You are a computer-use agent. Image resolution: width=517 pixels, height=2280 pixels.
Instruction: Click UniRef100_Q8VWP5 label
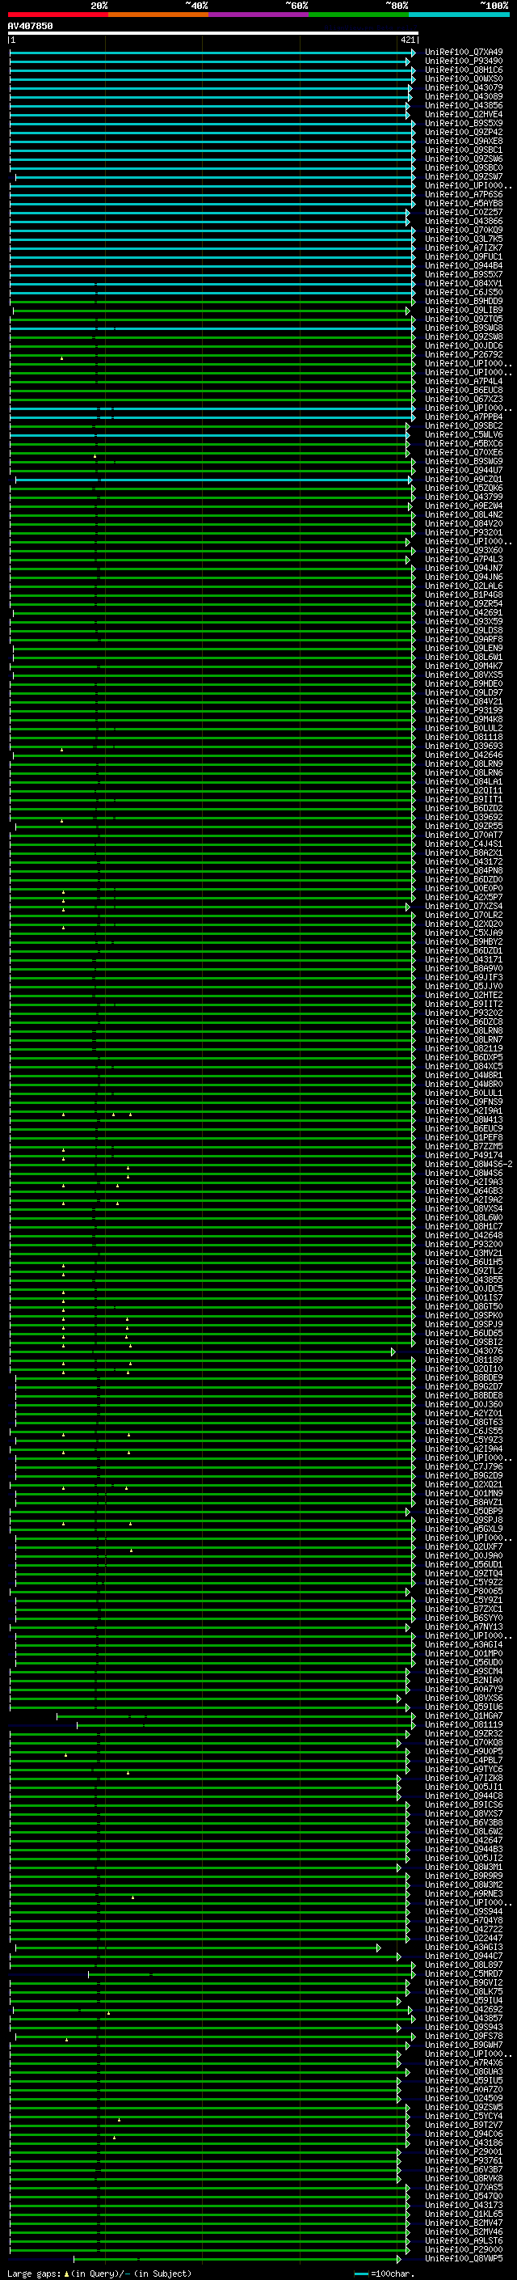[464, 2258]
